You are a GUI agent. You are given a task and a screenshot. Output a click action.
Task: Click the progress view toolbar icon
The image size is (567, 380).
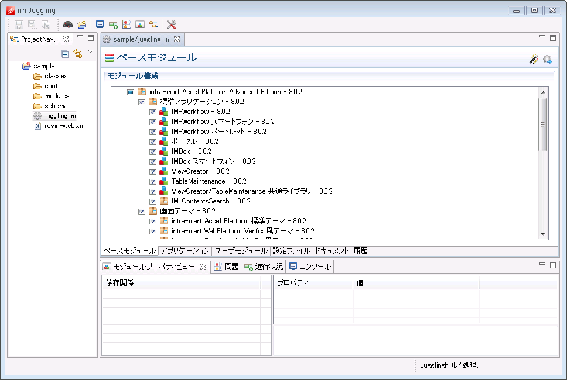click(x=113, y=25)
